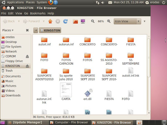
Task: Eject the CDROM drive
Action: tap(27, 56)
